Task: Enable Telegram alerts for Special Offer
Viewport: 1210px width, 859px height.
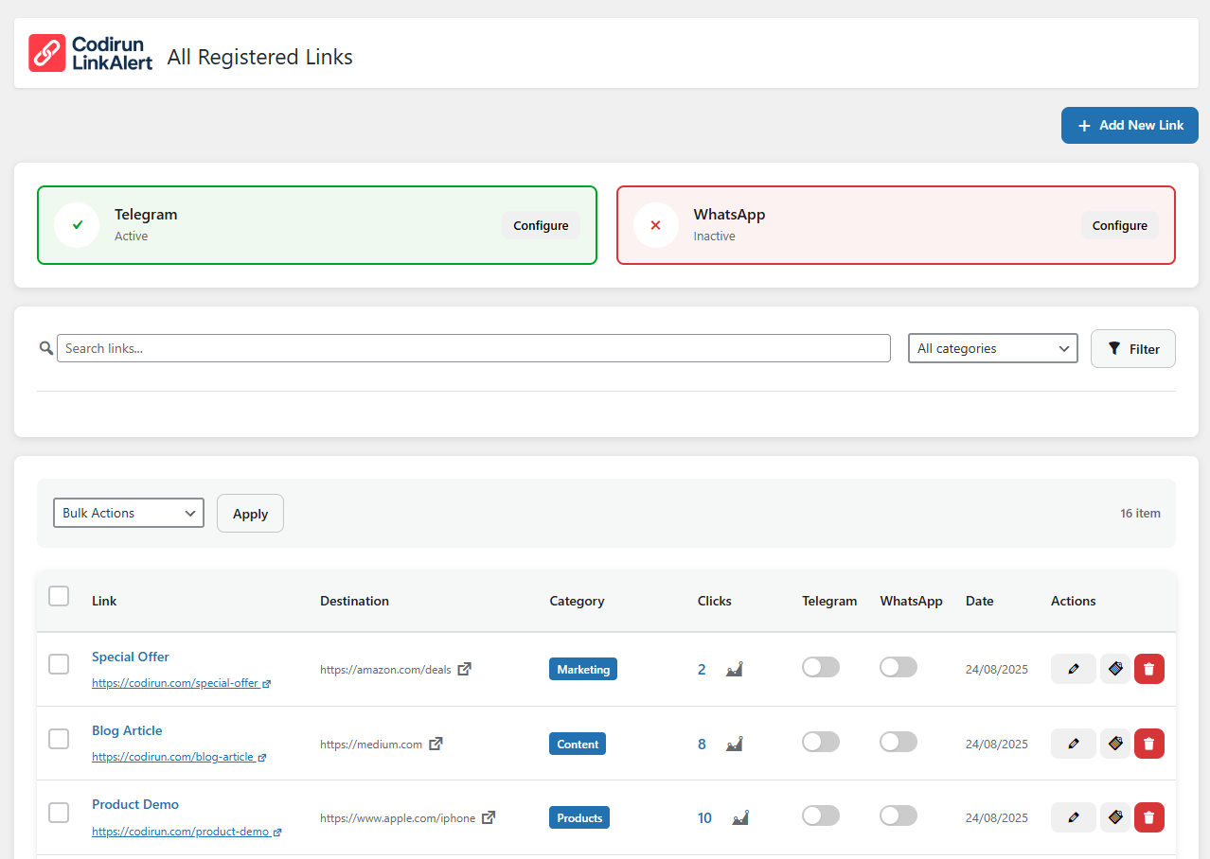Action: coord(820,668)
